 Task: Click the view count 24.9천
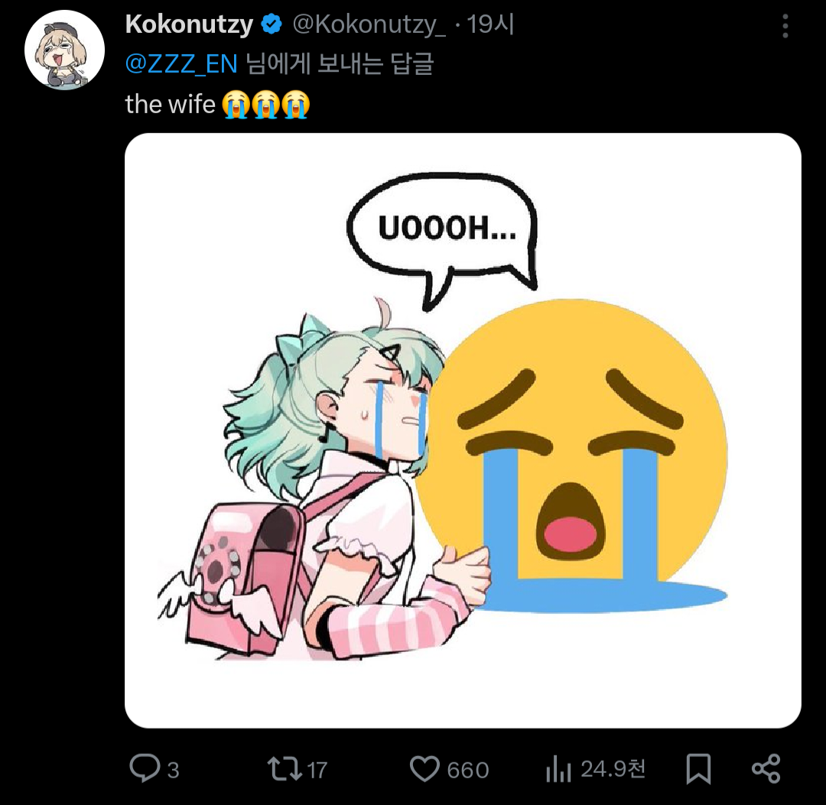[613, 769]
